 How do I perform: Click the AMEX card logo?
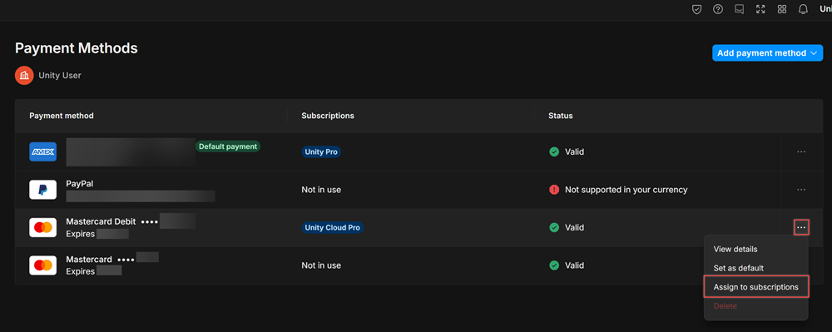pyautogui.click(x=43, y=151)
